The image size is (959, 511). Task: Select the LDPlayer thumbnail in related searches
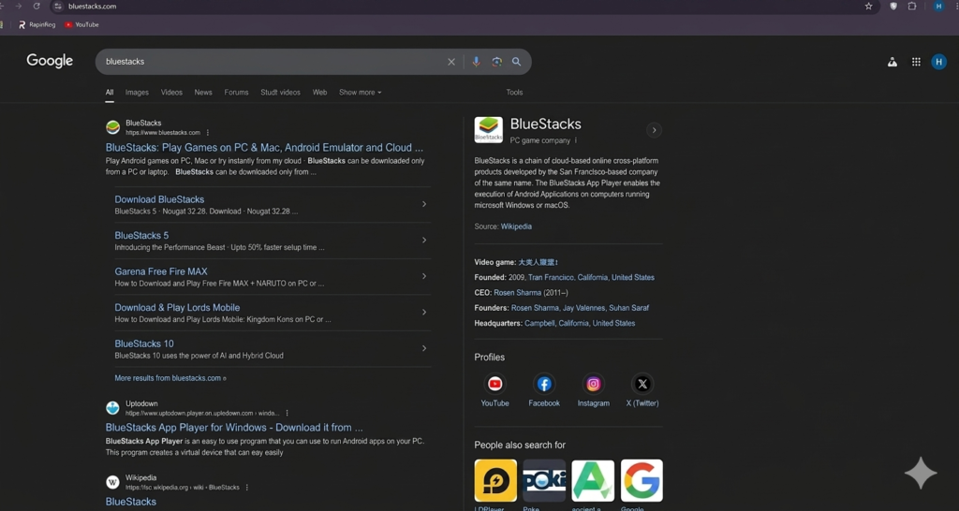(x=495, y=481)
